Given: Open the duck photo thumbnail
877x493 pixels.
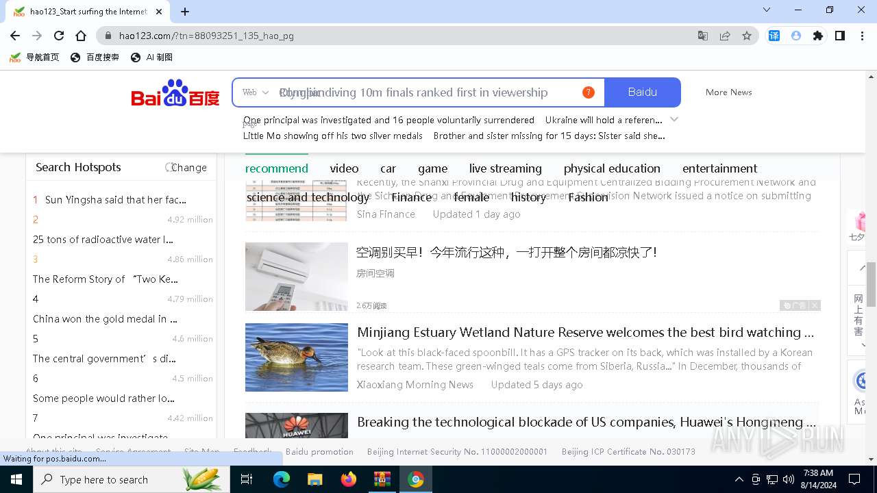Looking at the screenshot, I should click(x=297, y=357).
